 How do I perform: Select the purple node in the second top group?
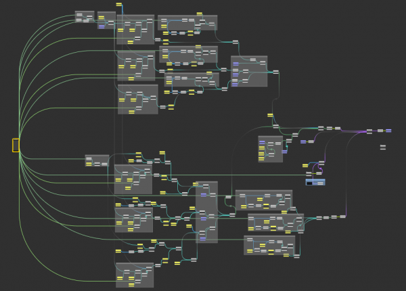(101, 25)
